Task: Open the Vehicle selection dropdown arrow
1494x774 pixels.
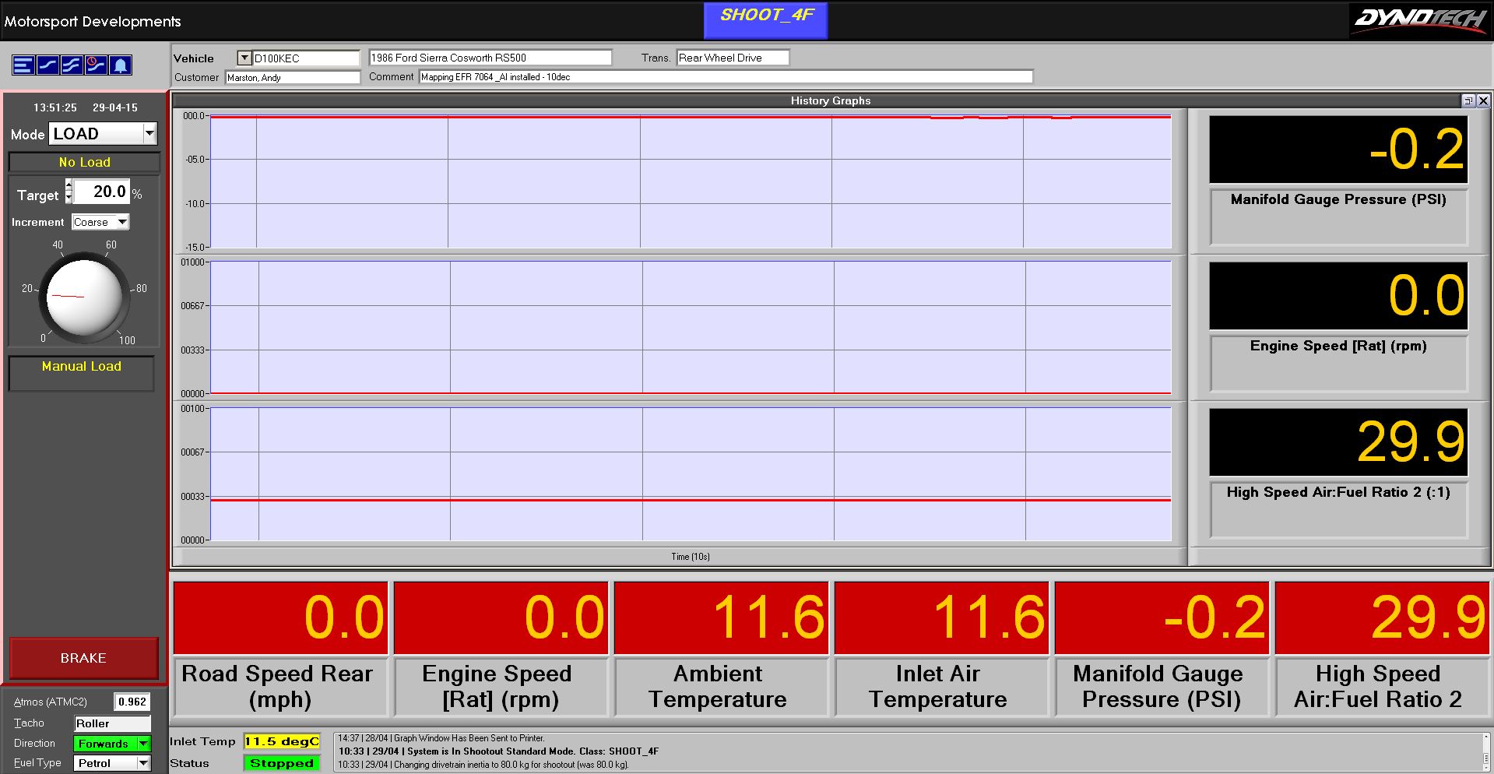Action: tap(244, 58)
